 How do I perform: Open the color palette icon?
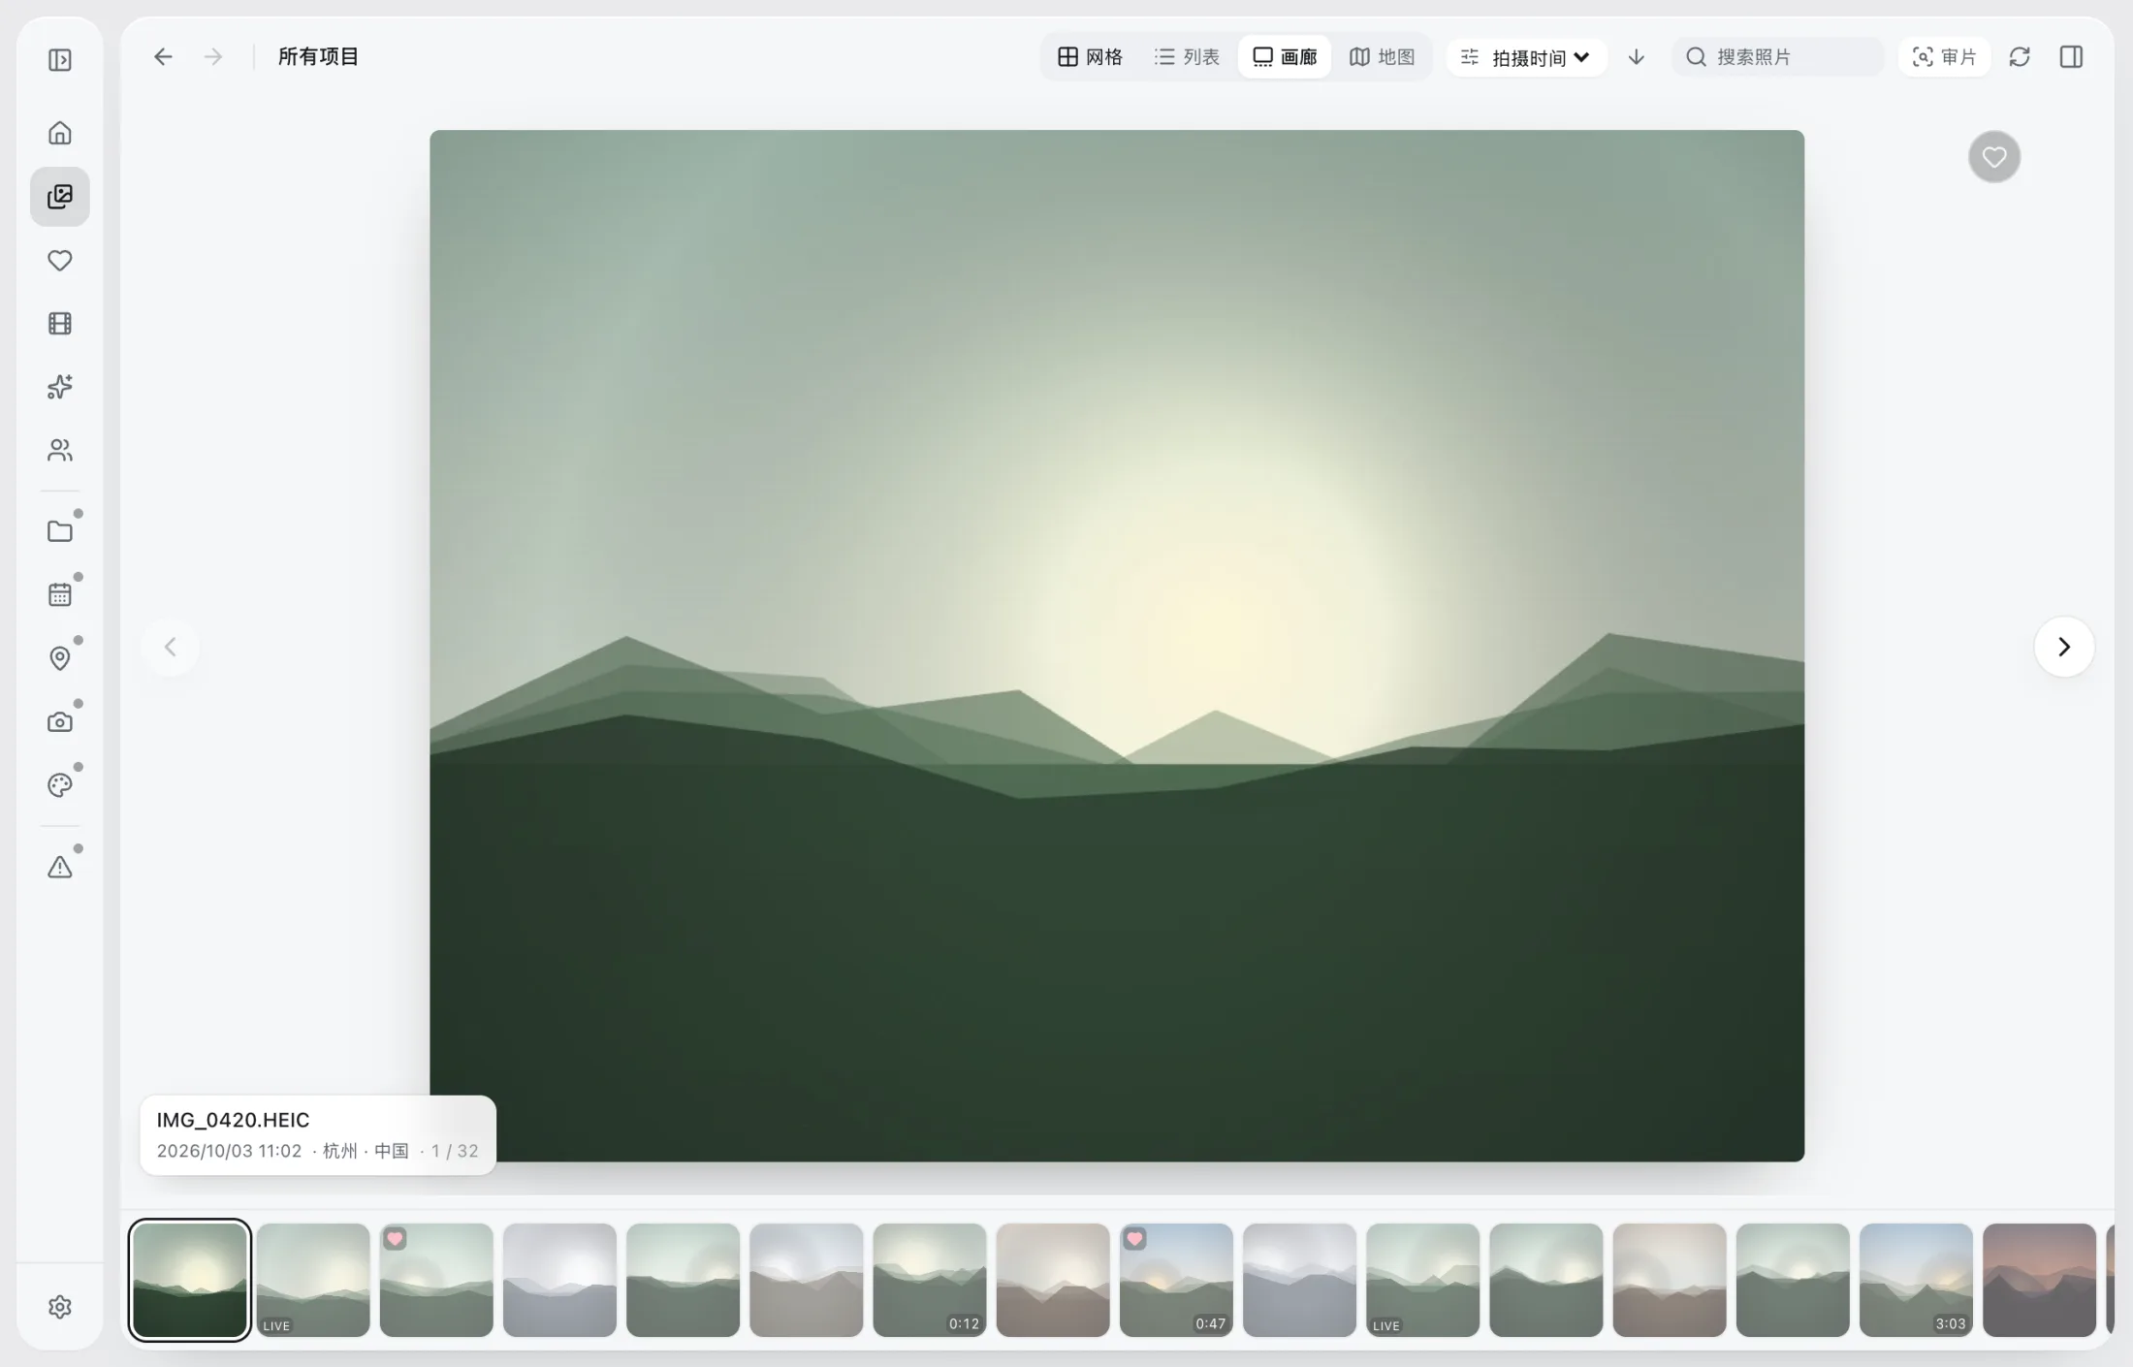pyautogui.click(x=59, y=785)
